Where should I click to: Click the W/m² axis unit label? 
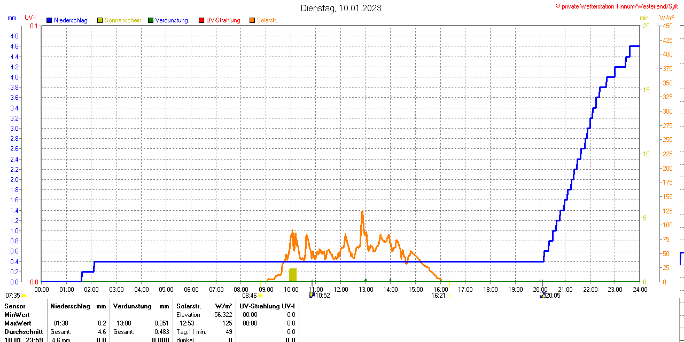coord(667,18)
